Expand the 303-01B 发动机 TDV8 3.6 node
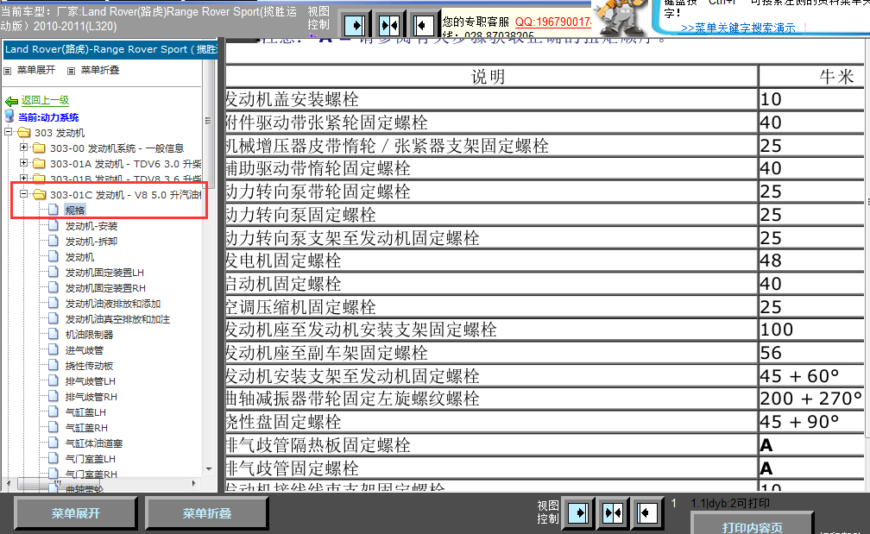 [x=23, y=178]
